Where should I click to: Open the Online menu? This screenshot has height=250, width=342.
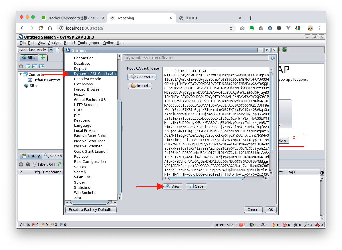[109, 43]
